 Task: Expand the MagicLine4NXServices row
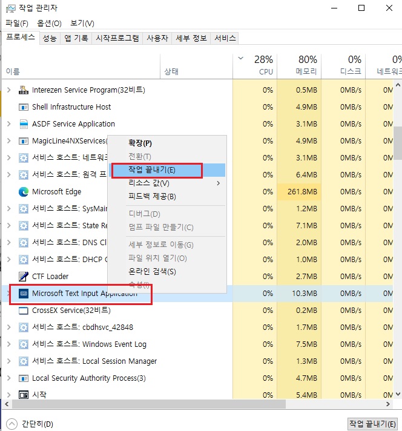click(x=9, y=141)
